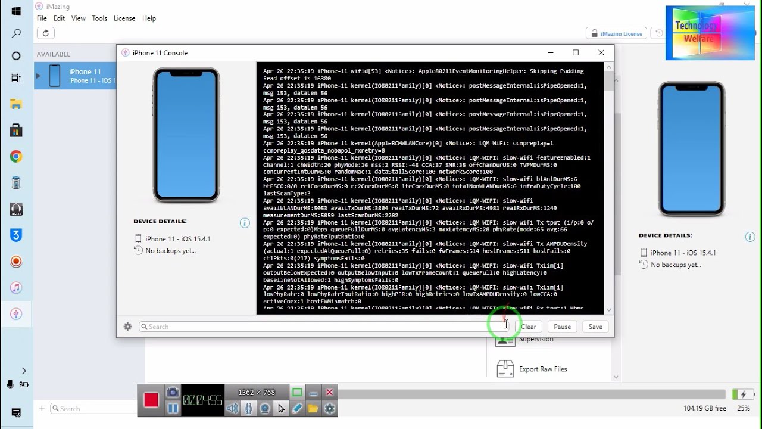
Task: Click the iPhone image in main window
Action: [x=692, y=149]
